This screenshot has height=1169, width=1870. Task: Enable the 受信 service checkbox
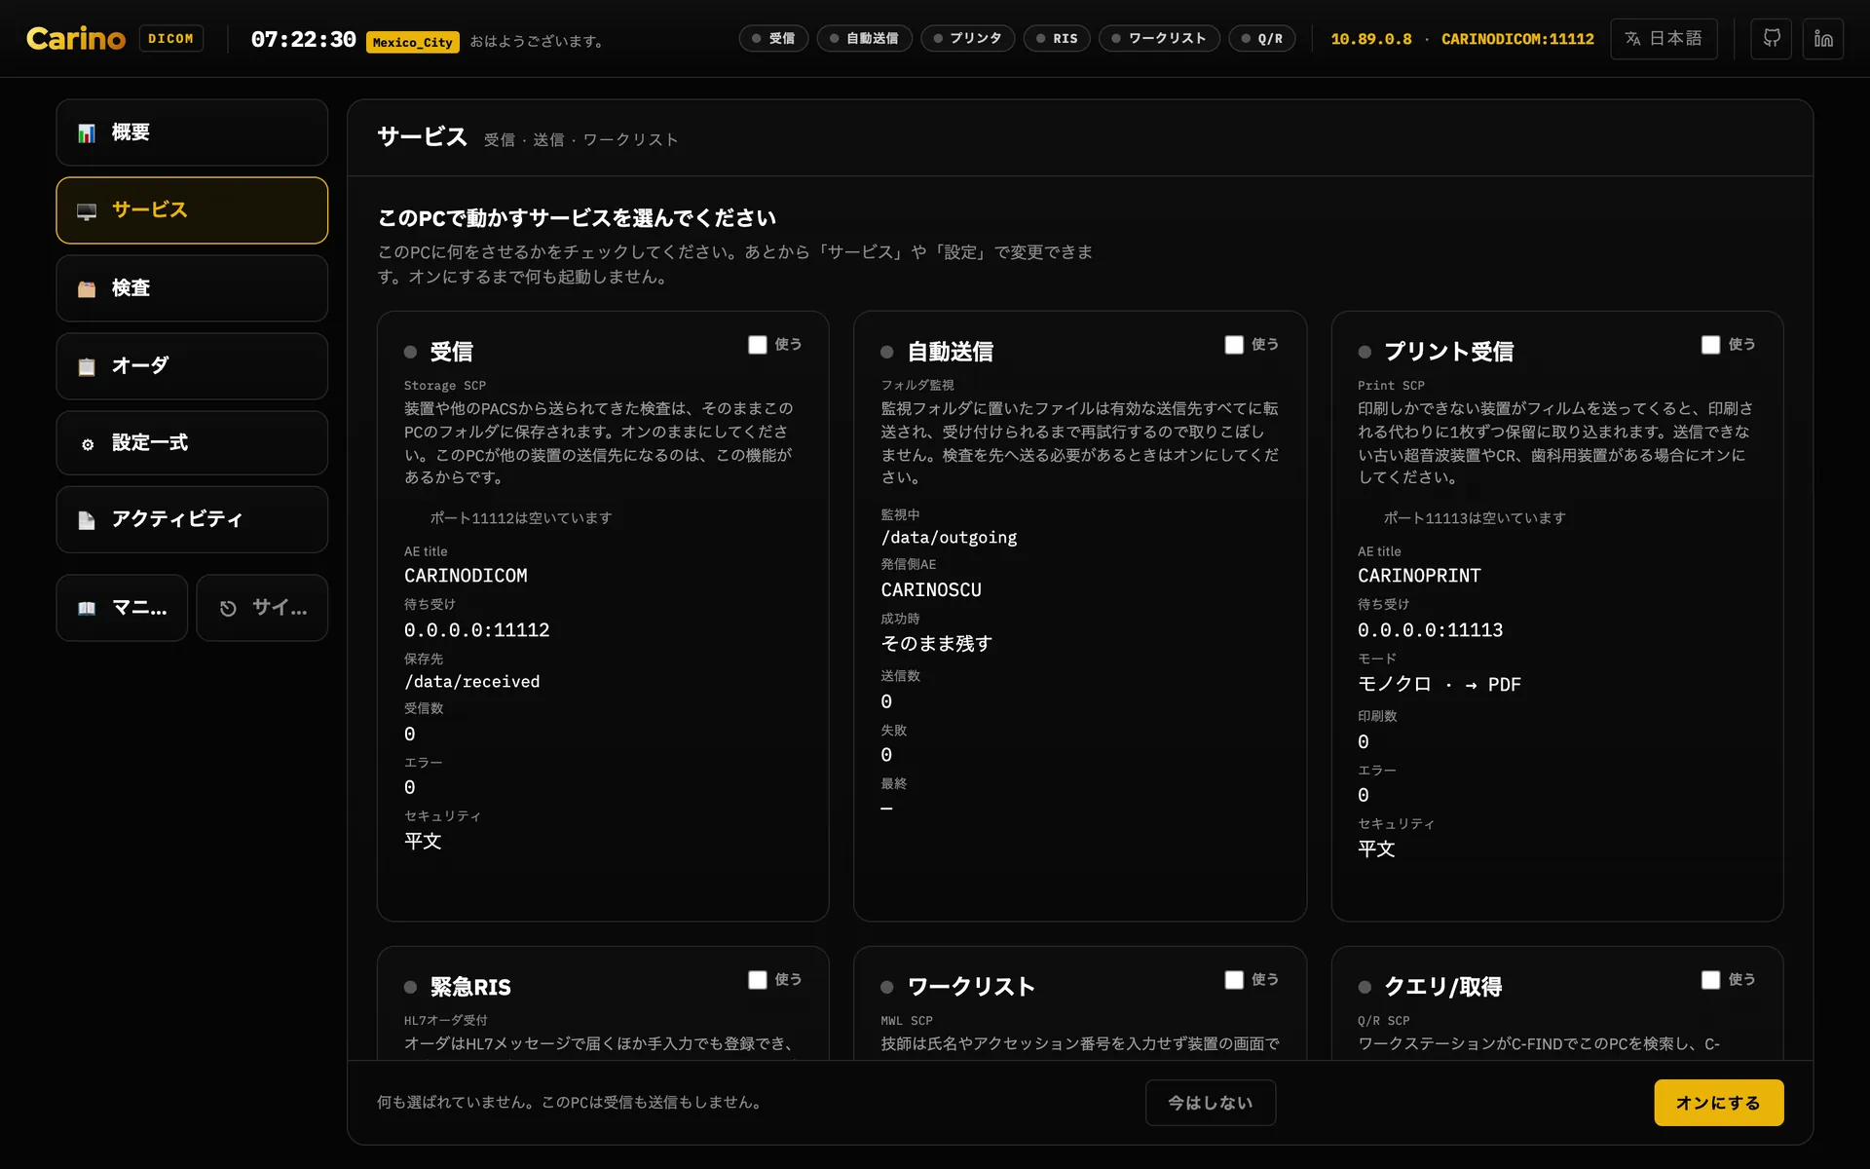click(757, 345)
